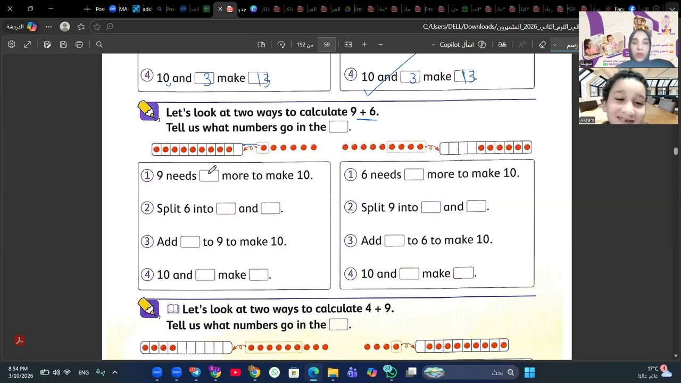Open the volume control in tray
The height and width of the screenshot is (383, 681).
56,372
